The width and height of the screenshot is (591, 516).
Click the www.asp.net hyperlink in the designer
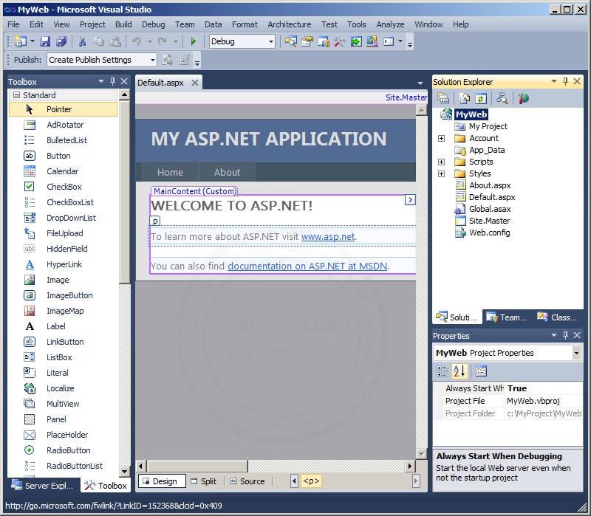click(330, 237)
